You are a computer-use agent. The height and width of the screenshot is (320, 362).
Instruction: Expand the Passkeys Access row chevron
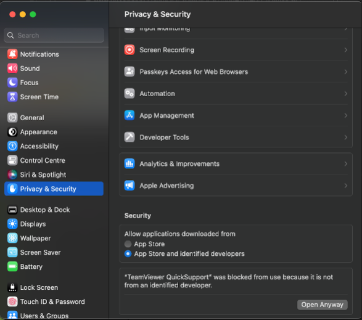(x=345, y=72)
